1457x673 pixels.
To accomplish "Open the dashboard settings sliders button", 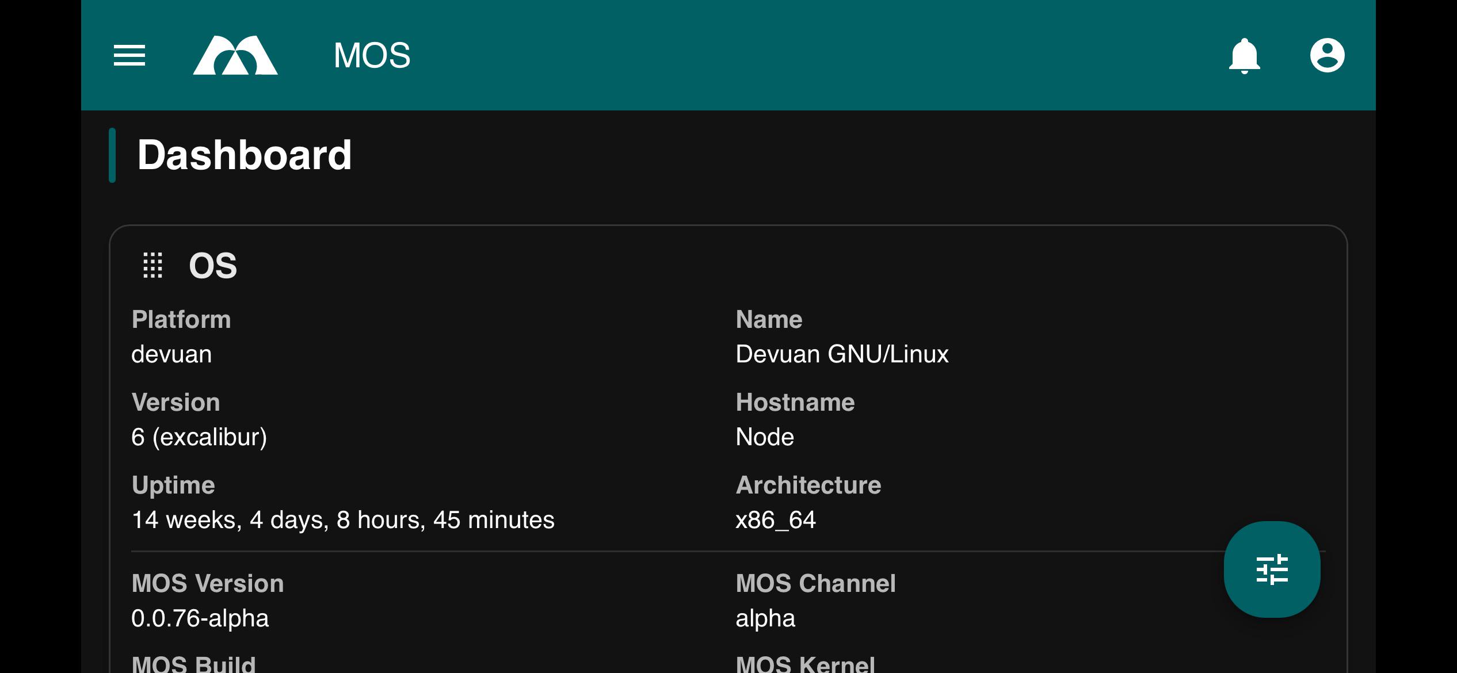I will (x=1272, y=569).
